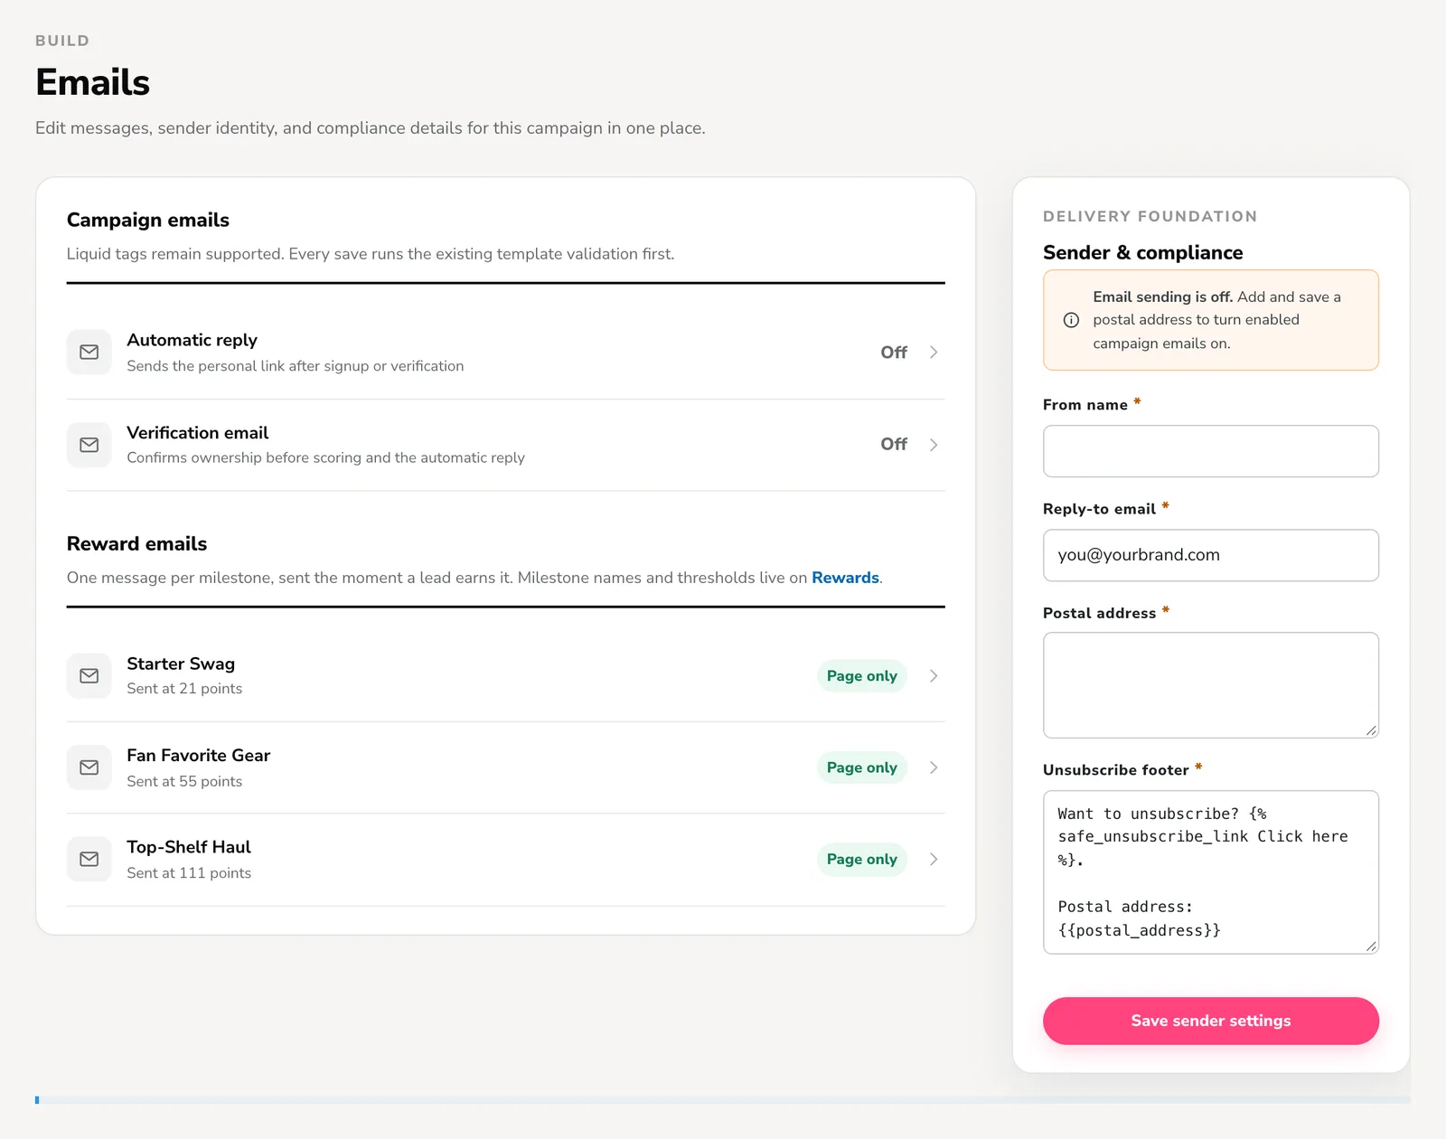The image size is (1446, 1139).
Task: Click the Off status of Automatic reply
Action: pyautogui.click(x=894, y=353)
